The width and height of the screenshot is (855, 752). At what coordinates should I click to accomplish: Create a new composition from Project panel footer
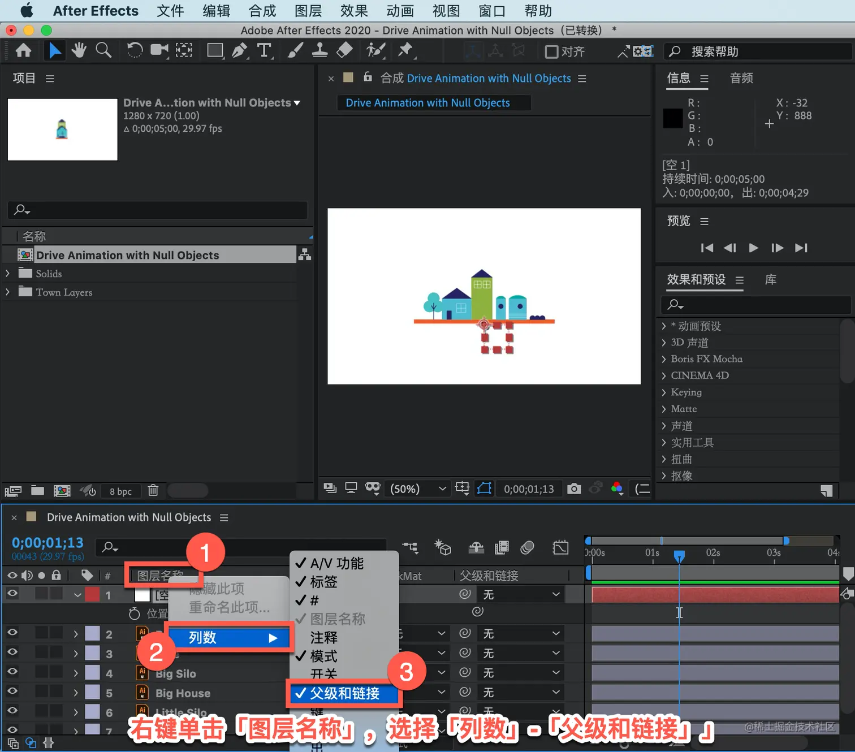[x=62, y=491]
